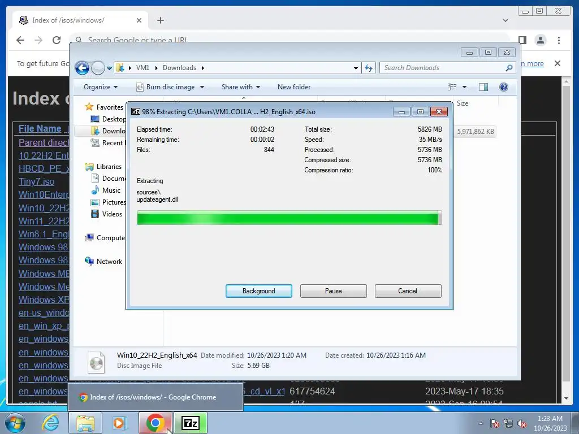Click the search magnifier icon in Explorer
The width and height of the screenshot is (579, 434).
509,68
